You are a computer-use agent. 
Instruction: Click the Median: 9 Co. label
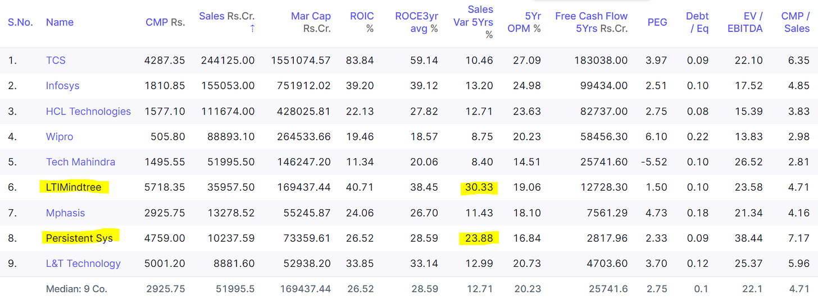[x=76, y=289]
